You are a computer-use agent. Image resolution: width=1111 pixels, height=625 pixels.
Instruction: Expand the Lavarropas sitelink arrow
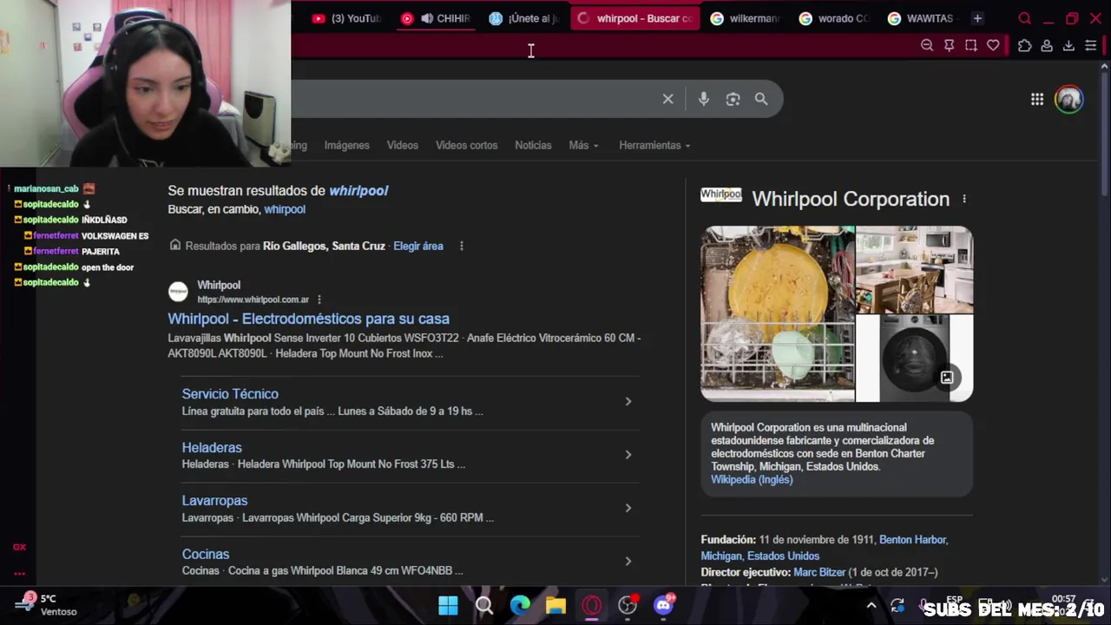[628, 508]
